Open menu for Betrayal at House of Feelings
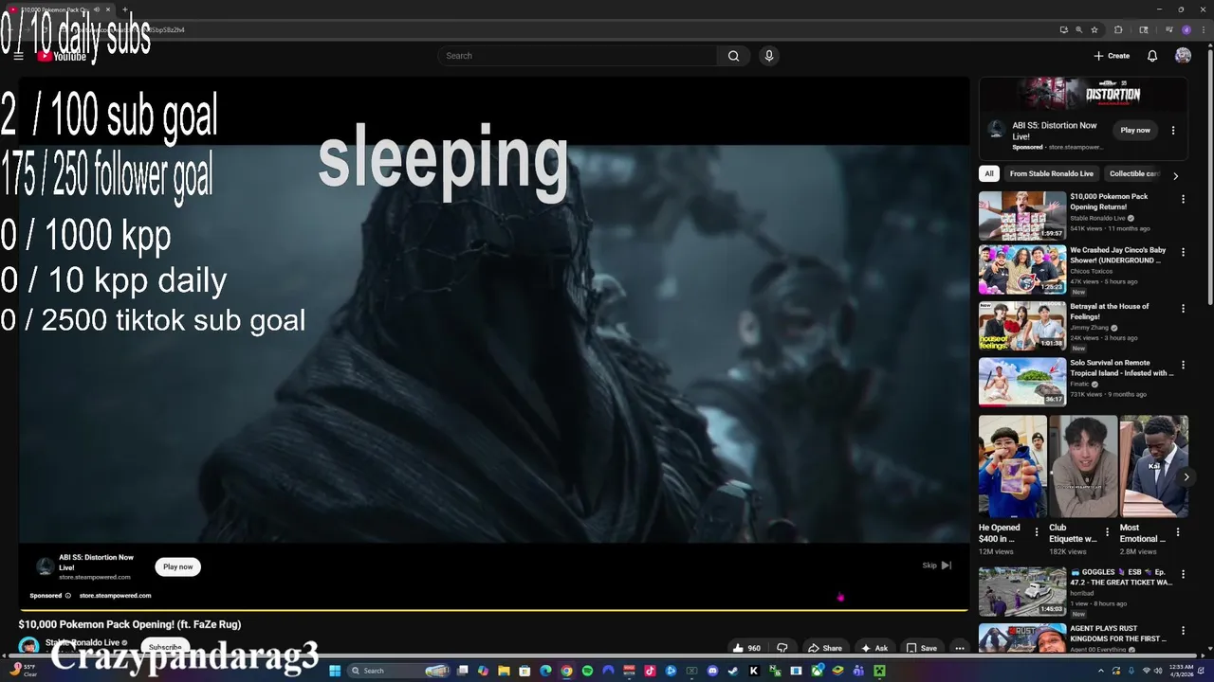The width and height of the screenshot is (1214, 682). point(1183,309)
